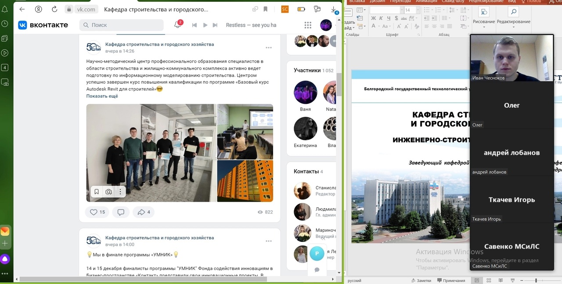Switch to Анимация tab in PowerPoint
This screenshot has height=284, width=562.
426,2
